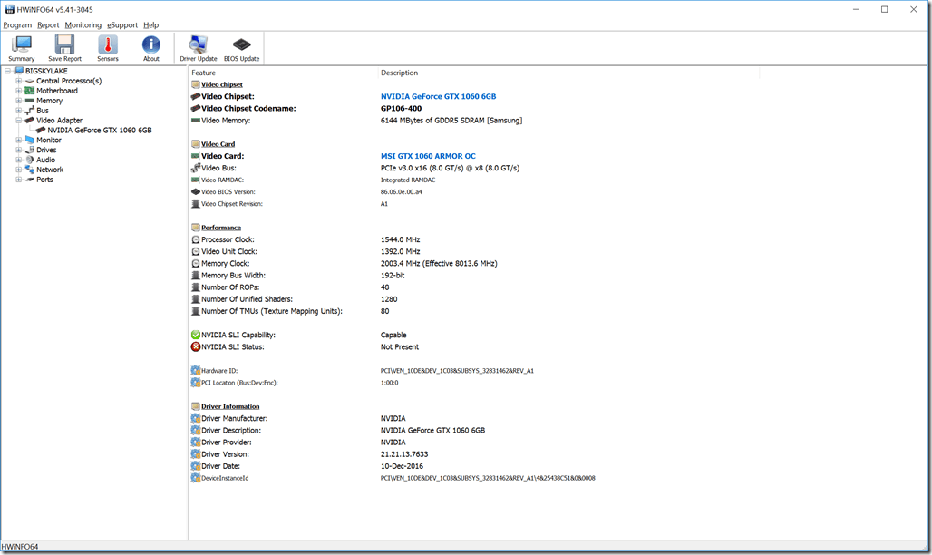Click the red X icon beside SLI Status
Image resolution: width=932 pixels, height=555 pixels.
(x=196, y=346)
